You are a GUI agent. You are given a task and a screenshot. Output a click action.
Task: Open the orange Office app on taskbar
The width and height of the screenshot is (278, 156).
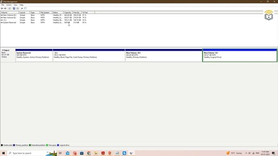click(x=110, y=153)
